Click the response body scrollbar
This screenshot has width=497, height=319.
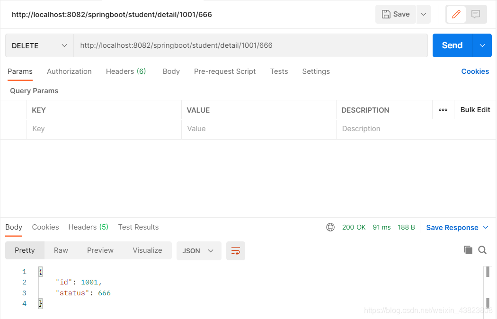tap(488, 288)
